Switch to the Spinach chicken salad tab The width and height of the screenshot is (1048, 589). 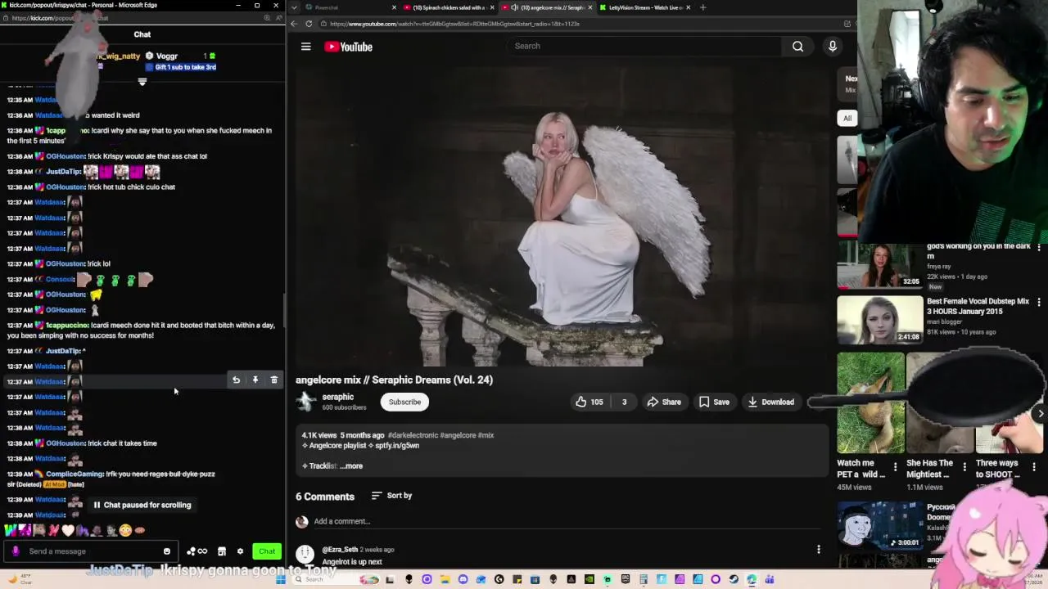pyautogui.click(x=449, y=7)
